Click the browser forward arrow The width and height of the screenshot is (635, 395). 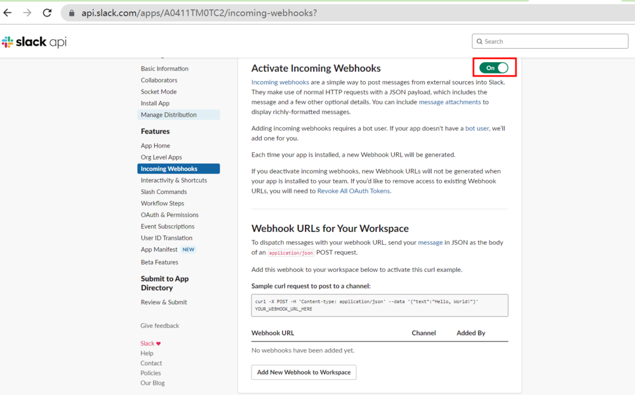27,13
